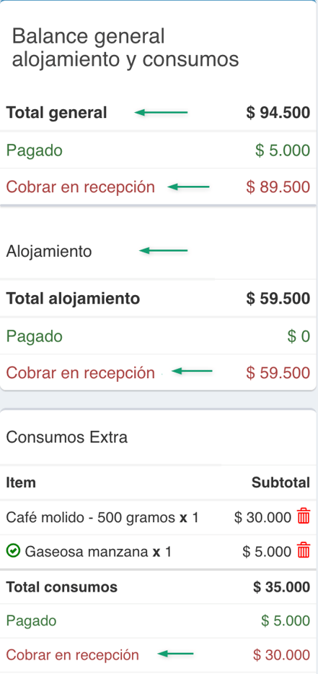Delete the Café molido item with trash icon
Viewport: 318px width, 674px height.
304,516
